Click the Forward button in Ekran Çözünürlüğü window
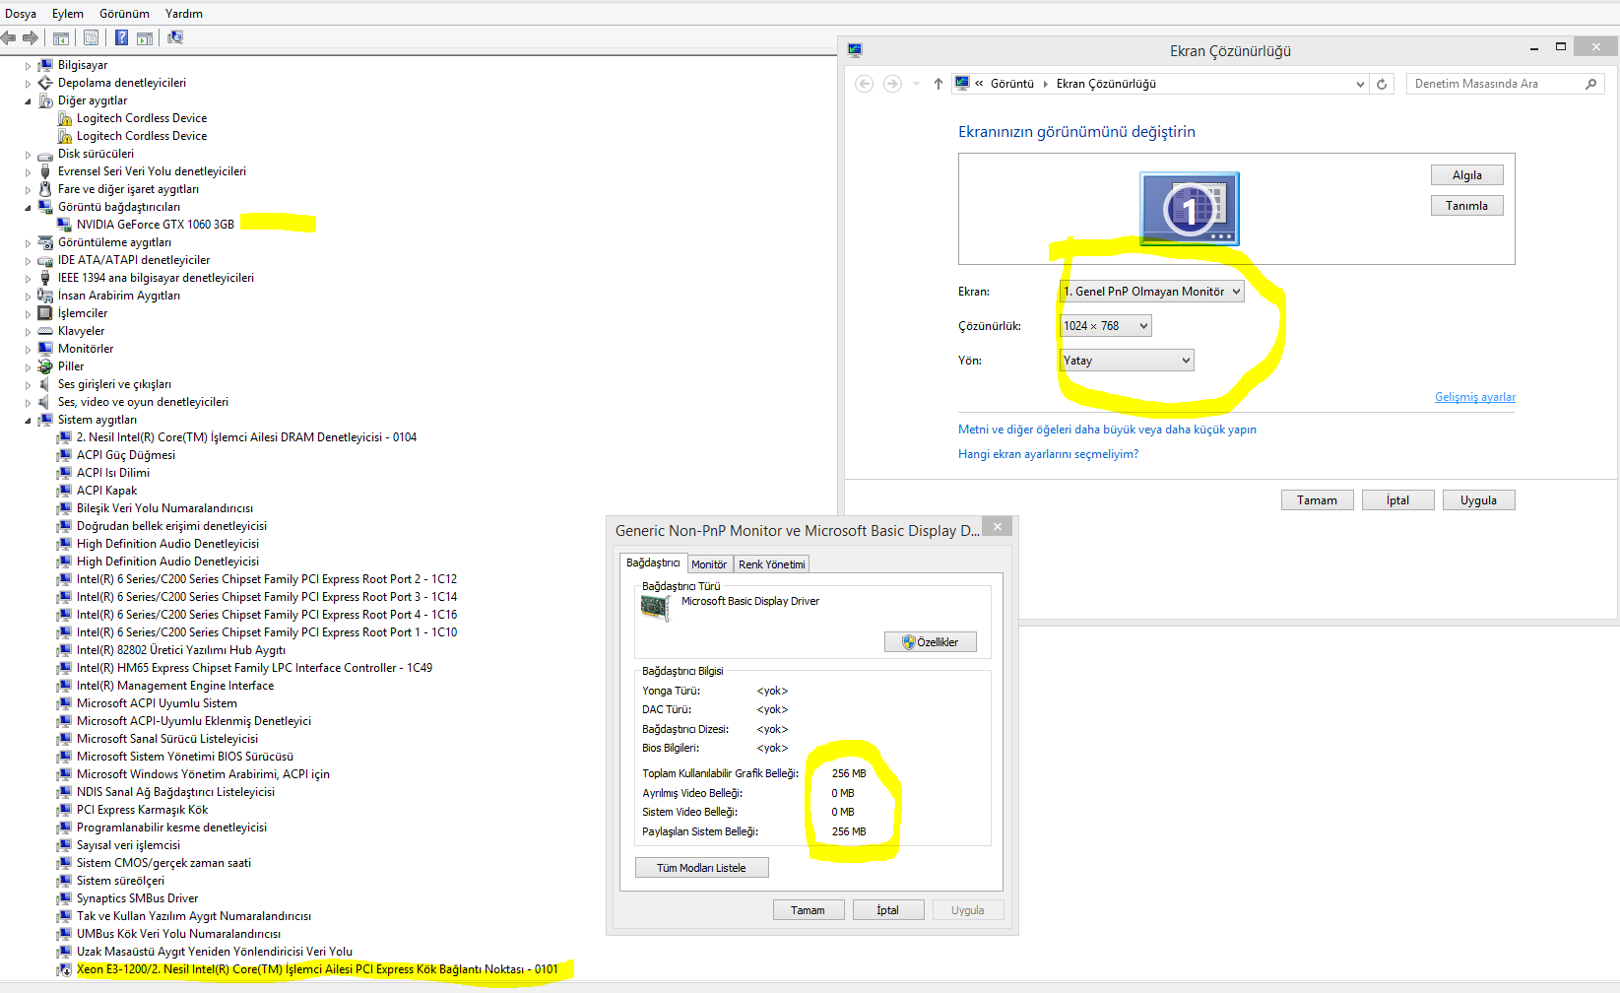 [892, 84]
